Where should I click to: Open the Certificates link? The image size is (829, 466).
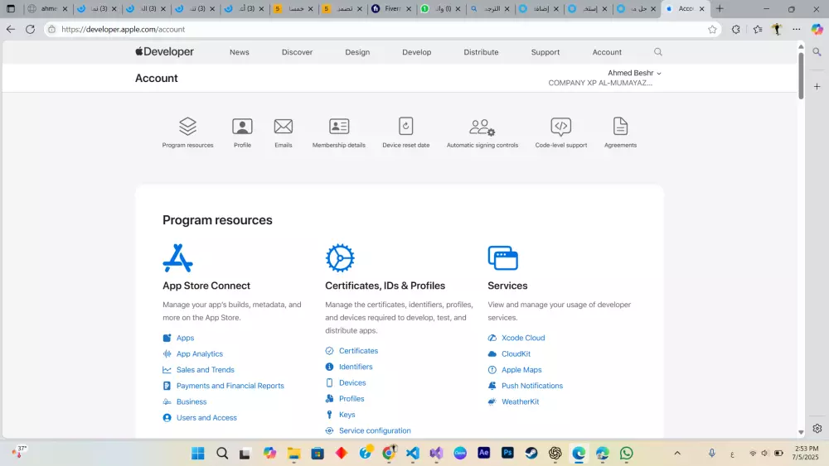point(358,351)
